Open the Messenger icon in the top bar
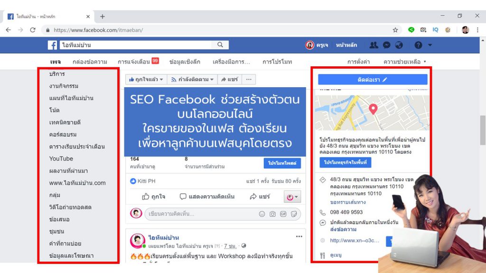 pyautogui.click(x=386, y=45)
